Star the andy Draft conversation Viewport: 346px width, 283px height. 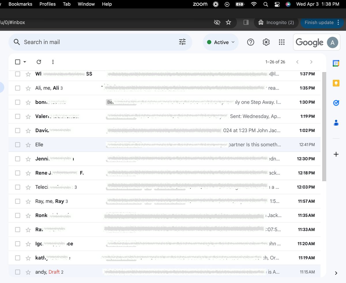[x=28, y=272]
